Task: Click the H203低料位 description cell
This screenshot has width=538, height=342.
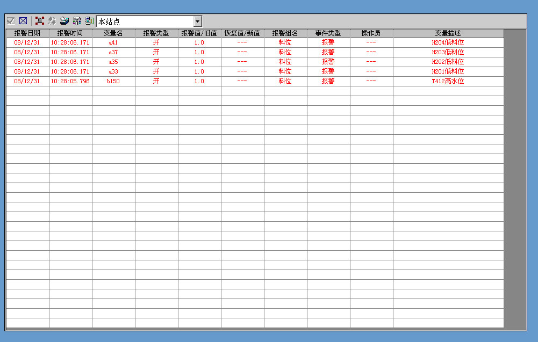Action: (x=448, y=52)
